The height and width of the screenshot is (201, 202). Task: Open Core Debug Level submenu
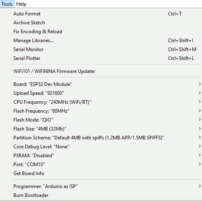pos(107,147)
